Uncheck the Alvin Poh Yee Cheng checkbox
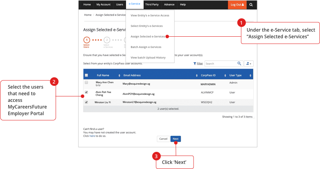 tap(86, 93)
